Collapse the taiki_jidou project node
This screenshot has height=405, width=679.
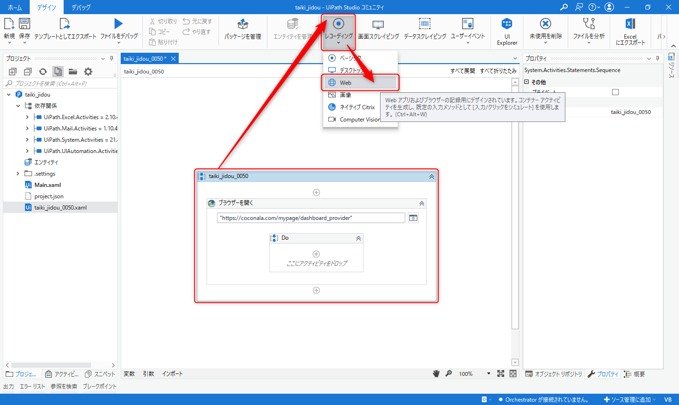pyautogui.click(x=9, y=94)
